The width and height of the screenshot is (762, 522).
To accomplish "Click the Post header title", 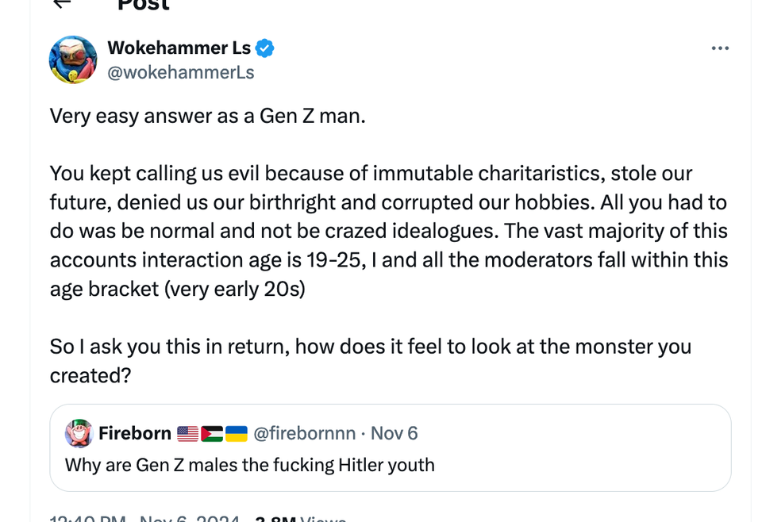I will click(x=144, y=5).
